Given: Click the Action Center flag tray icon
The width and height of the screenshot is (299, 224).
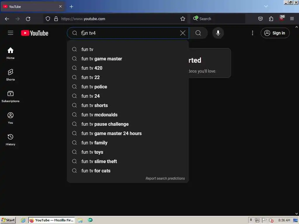Looking at the screenshot, I should pyautogui.click(x=264, y=220).
